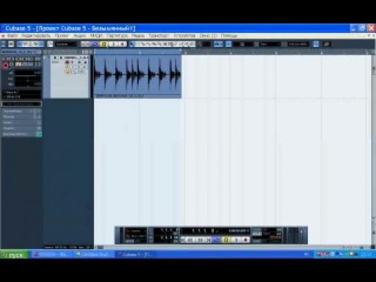
Task: Toggle the Snap button in the toolbar
Action: point(218,44)
